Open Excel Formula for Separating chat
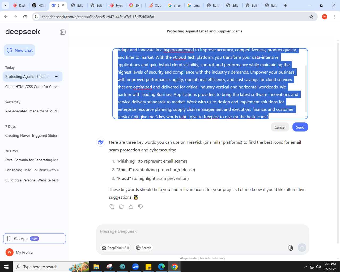The width and height of the screenshot is (340, 272). 32,160
